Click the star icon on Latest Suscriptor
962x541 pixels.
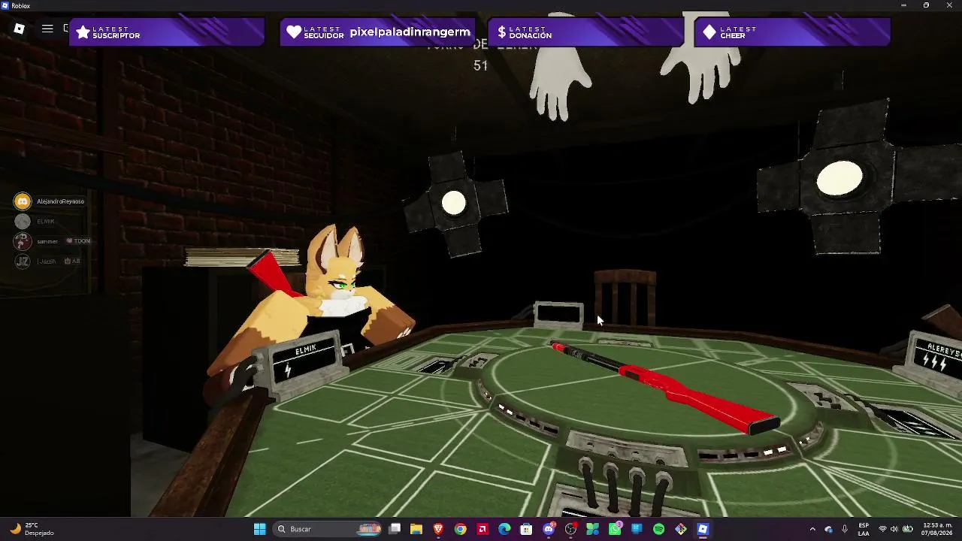[83, 32]
